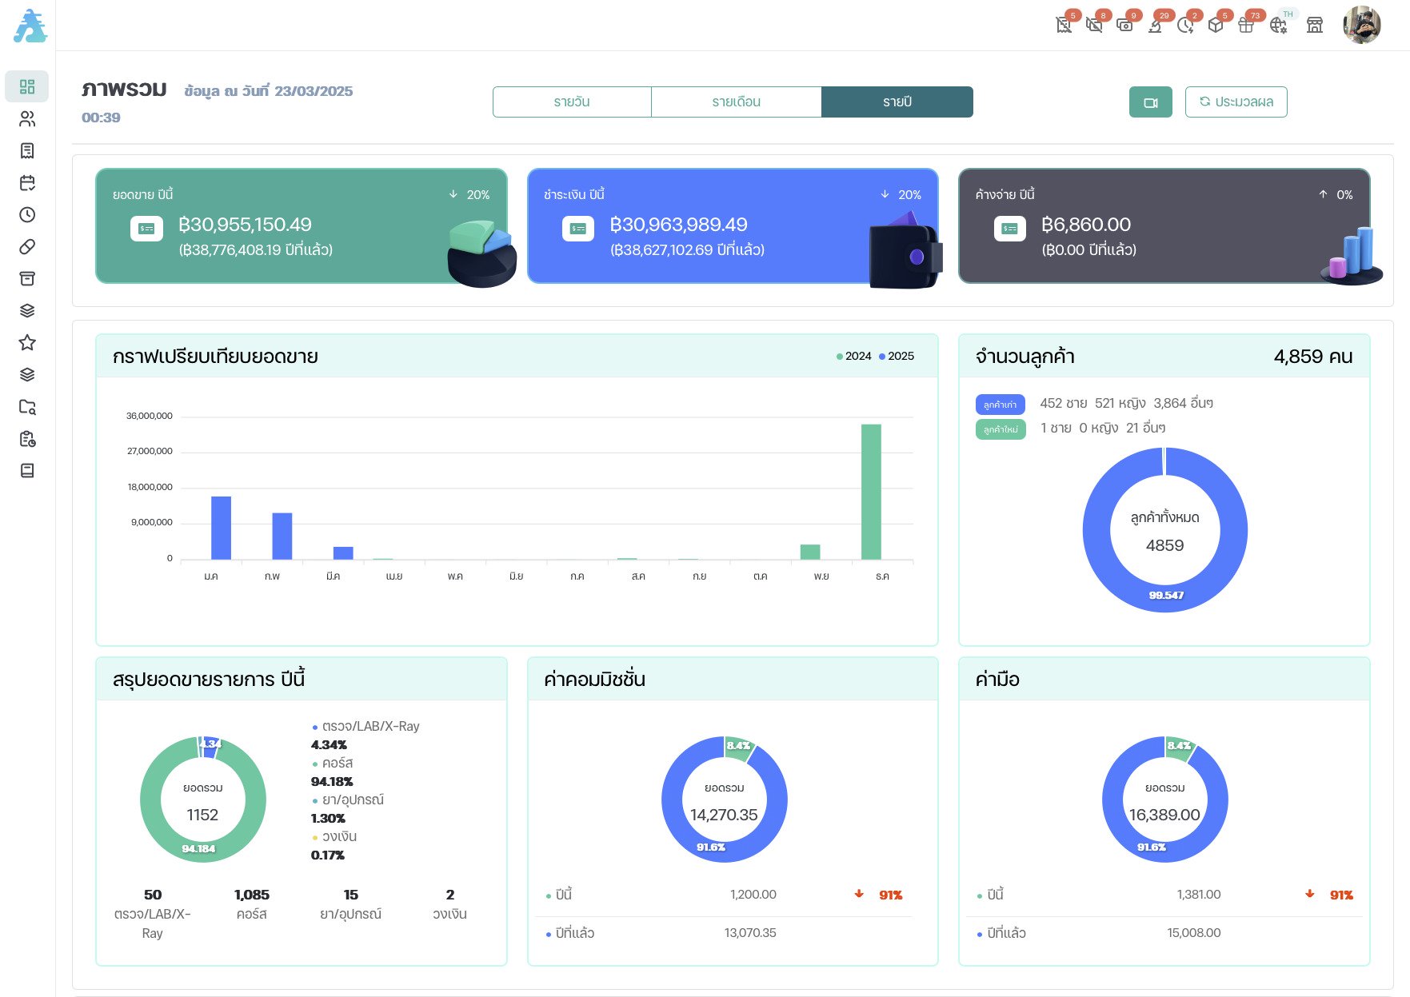The width and height of the screenshot is (1410, 997).
Task: Open the globe language settings icon
Action: tap(1278, 26)
